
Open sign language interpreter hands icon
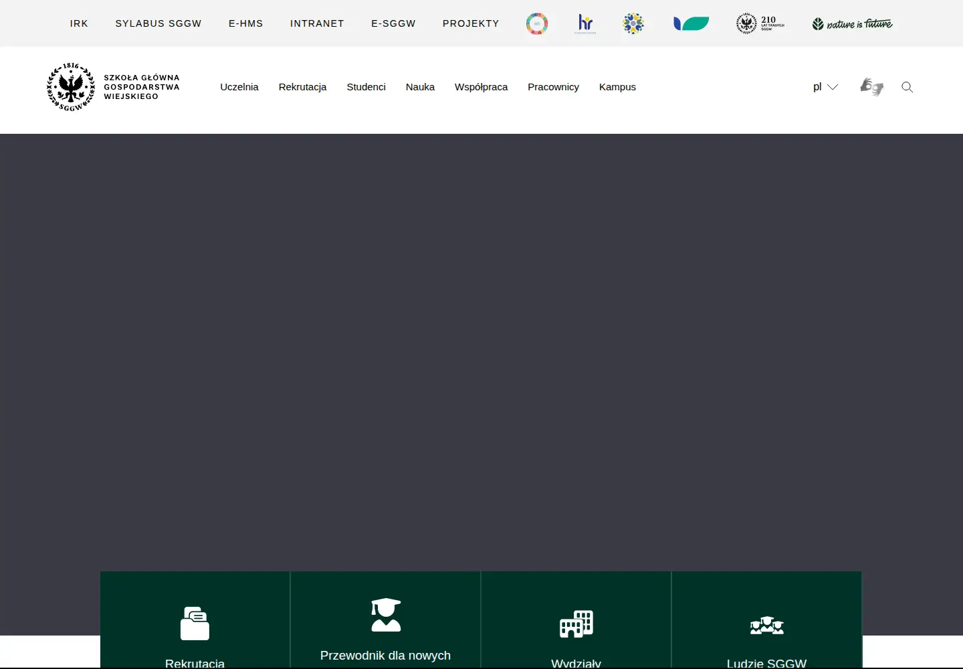click(871, 87)
